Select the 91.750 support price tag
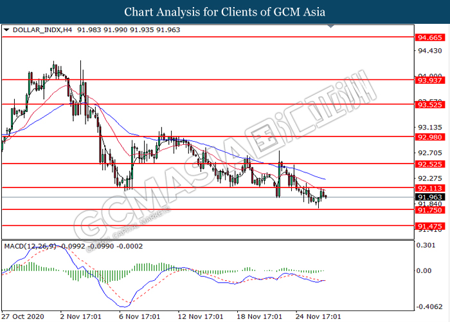Image resolution: width=450 pixels, height=322 pixels. [x=428, y=210]
